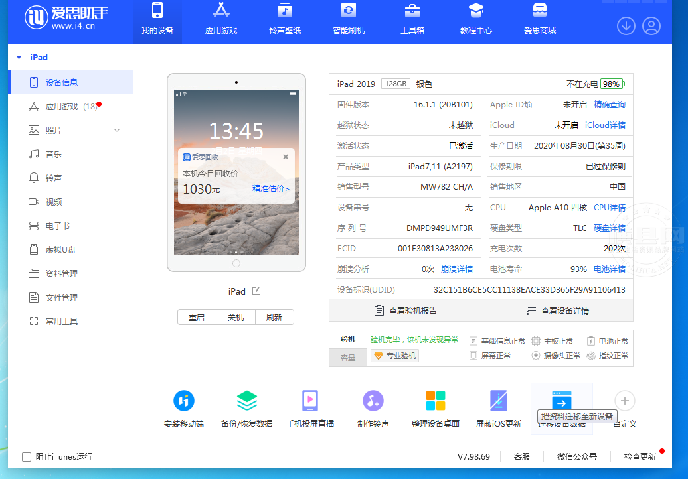Switch to 应用游戏 top tab
This screenshot has width=688, height=479.
220,20
